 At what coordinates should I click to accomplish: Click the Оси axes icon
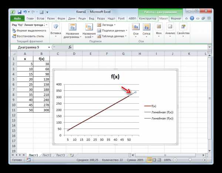tap(135, 27)
